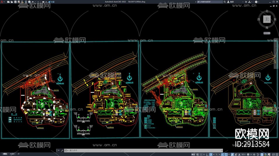The height and width of the screenshot is (156, 279).
Task: Click 北 on the ViewCube compass
Action: tap(267, 11)
